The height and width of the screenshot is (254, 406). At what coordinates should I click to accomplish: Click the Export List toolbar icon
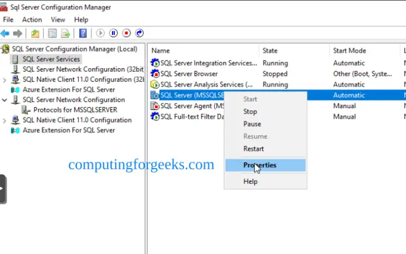[66, 33]
